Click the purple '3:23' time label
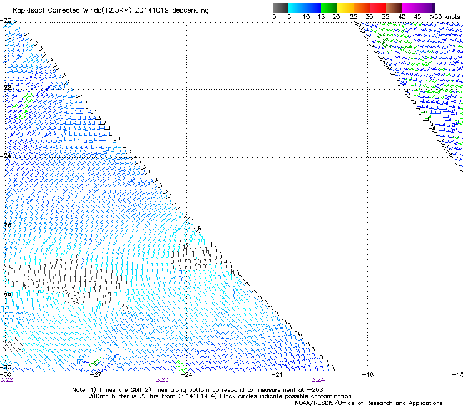The height and width of the screenshot is (407, 463). [163, 380]
